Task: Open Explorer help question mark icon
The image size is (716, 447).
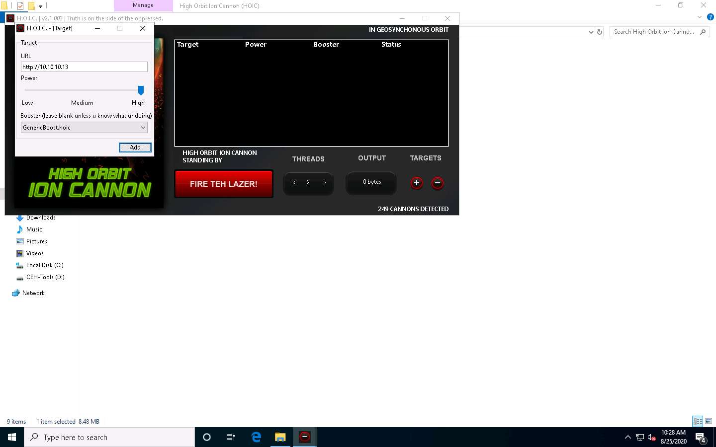Action: click(711, 17)
